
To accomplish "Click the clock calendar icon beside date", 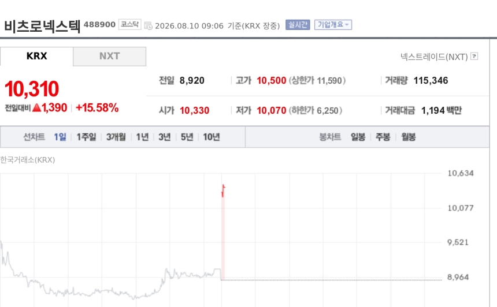I will coord(148,25).
